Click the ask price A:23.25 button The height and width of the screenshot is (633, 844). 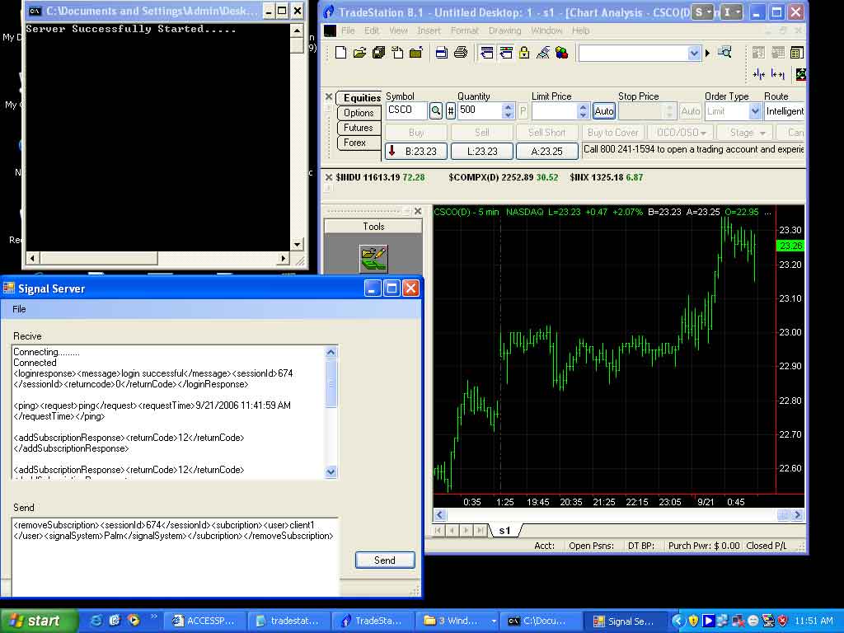(x=547, y=152)
